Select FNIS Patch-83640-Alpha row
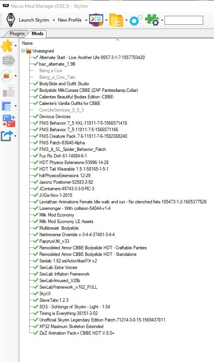This screenshot has height=362, width=214. (62, 143)
